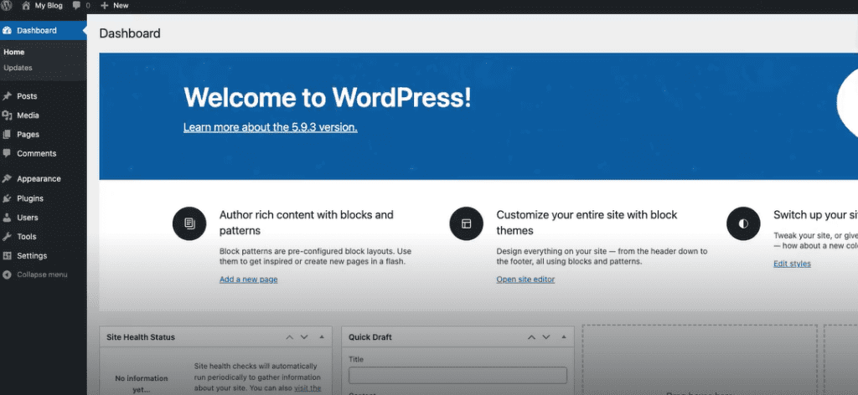Image resolution: width=858 pixels, height=395 pixels.
Task: Click New in the admin bar
Action: tap(121, 6)
